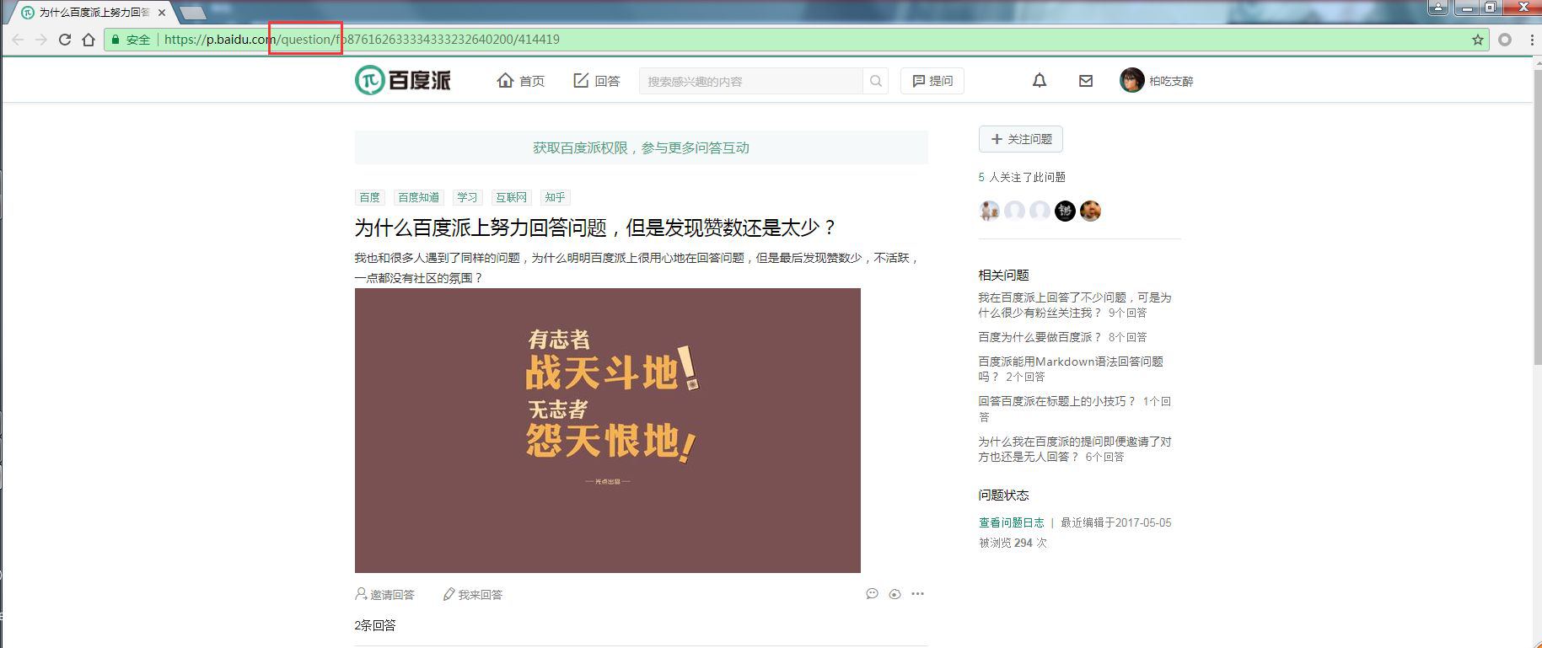Click the 2条回答 answers count
The height and width of the screenshot is (648, 1542).
click(374, 625)
